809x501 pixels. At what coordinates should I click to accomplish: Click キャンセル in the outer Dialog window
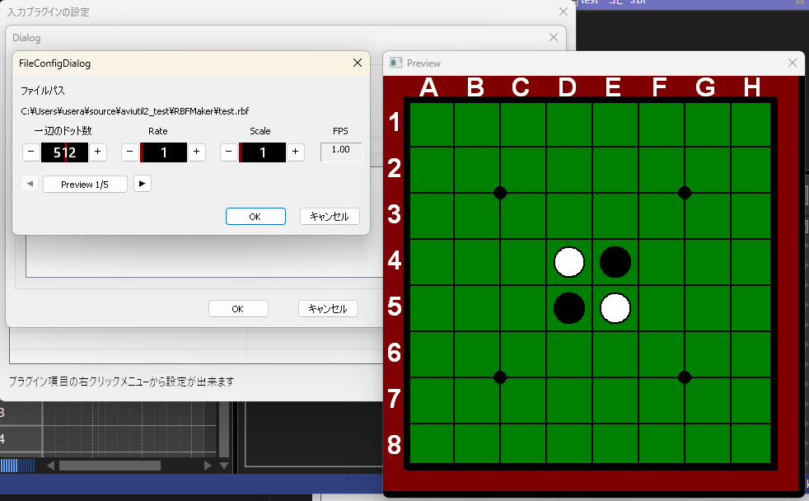coord(327,308)
